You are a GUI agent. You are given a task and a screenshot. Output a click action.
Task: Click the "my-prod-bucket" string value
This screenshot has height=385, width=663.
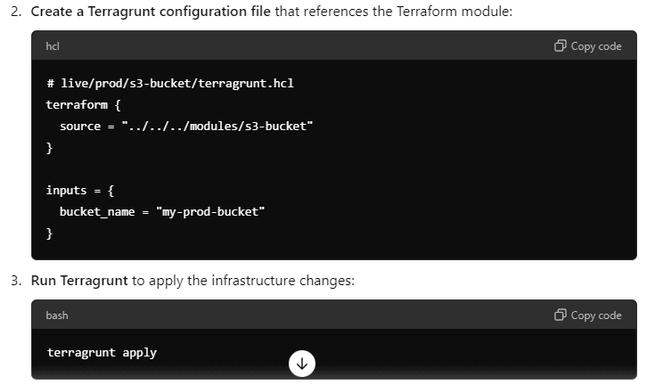point(210,211)
